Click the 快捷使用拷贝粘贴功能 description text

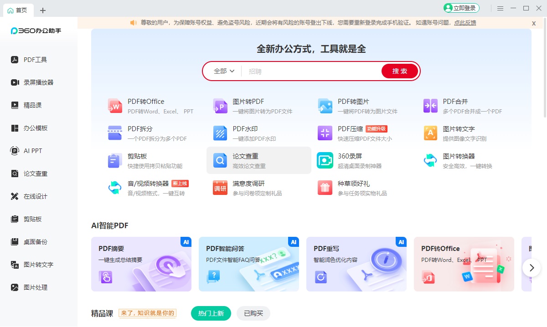(155, 166)
